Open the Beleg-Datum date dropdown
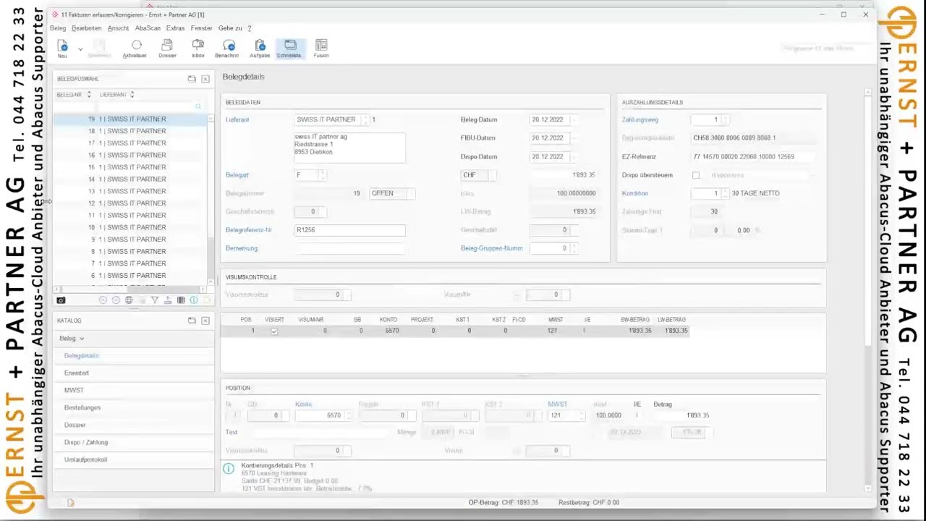 [x=575, y=119]
